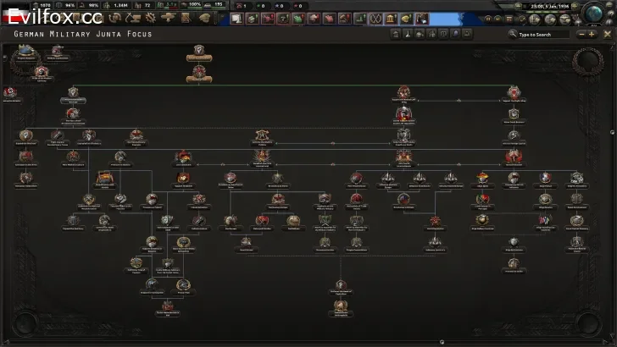Click the infinity symbol alert icon
This screenshot has height=347, width=617.
pos(374,19)
